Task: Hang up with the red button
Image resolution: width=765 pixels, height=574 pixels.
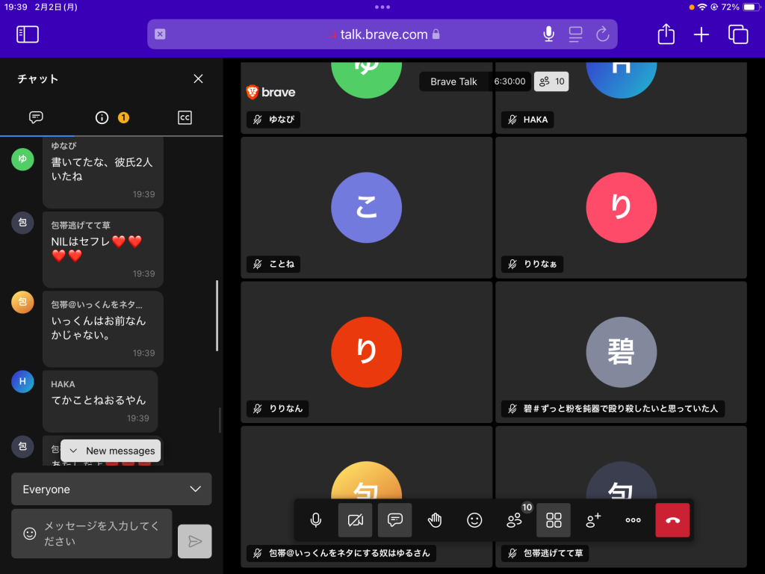Action: pyautogui.click(x=672, y=520)
